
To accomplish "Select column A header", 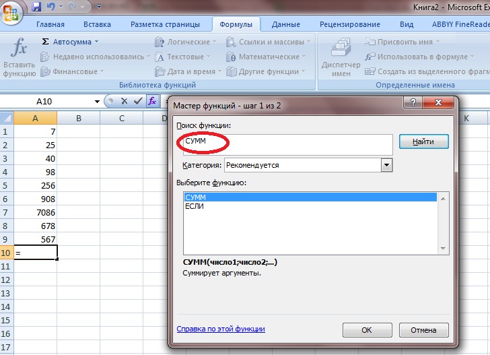I will pyautogui.click(x=35, y=119).
